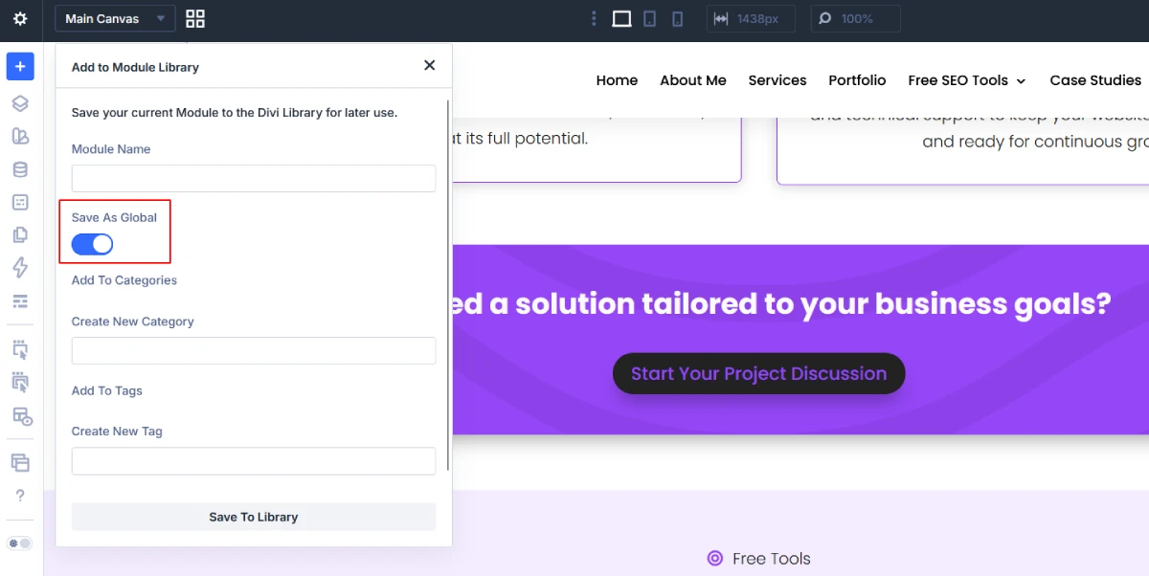The width and height of the screenshot is (1149, 576).
Task: Click the 'Add to Module Library' dialog title
Action: (x=135, y=67)
